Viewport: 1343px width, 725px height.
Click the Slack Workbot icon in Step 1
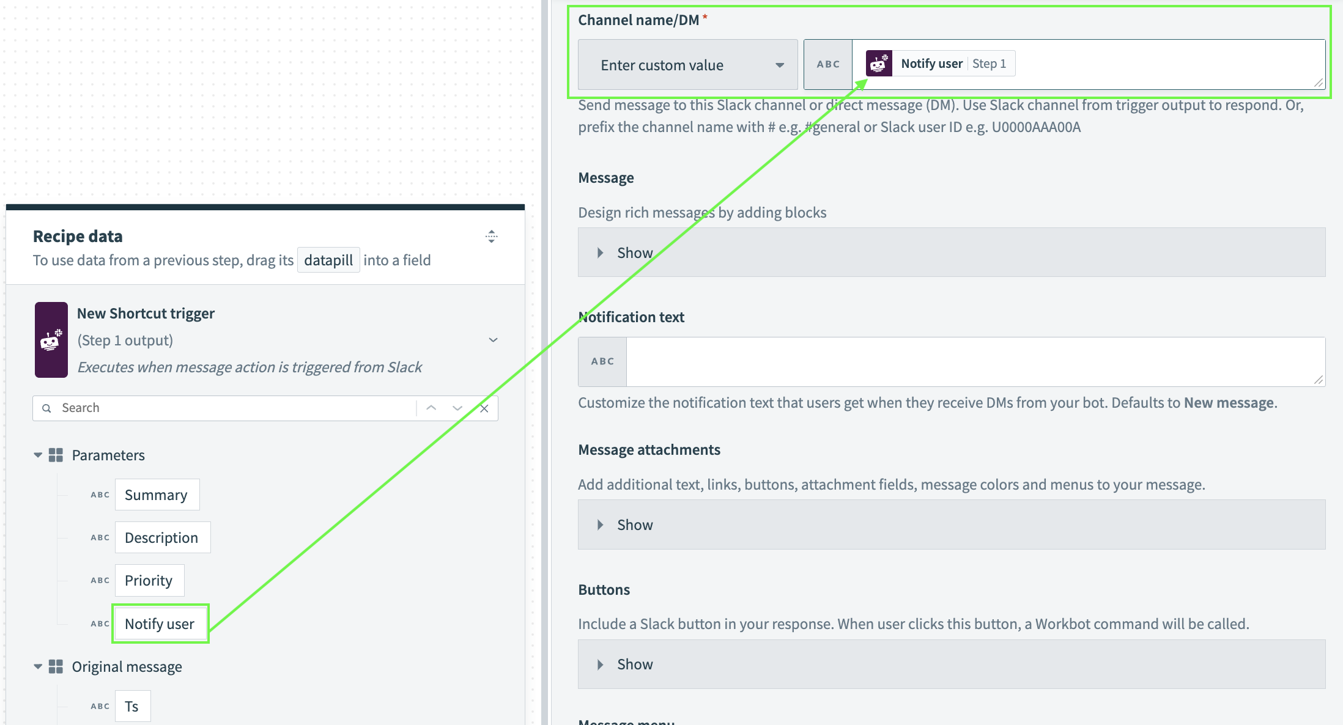click(879, 64)
